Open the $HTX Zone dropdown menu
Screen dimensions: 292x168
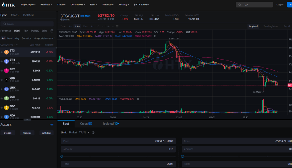tap(141, 5)
